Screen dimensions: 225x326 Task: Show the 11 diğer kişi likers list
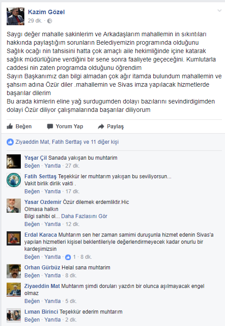pyautogui.click(x=105, y=142)
